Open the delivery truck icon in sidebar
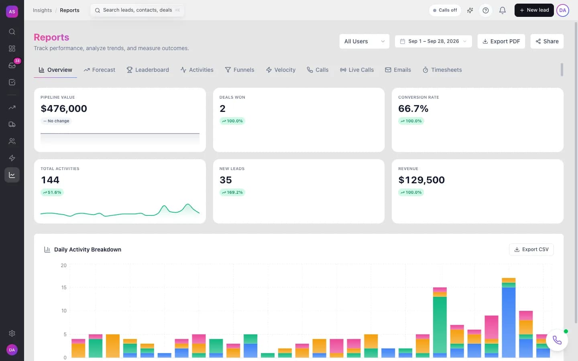578x361 pixels. (12, 124)
